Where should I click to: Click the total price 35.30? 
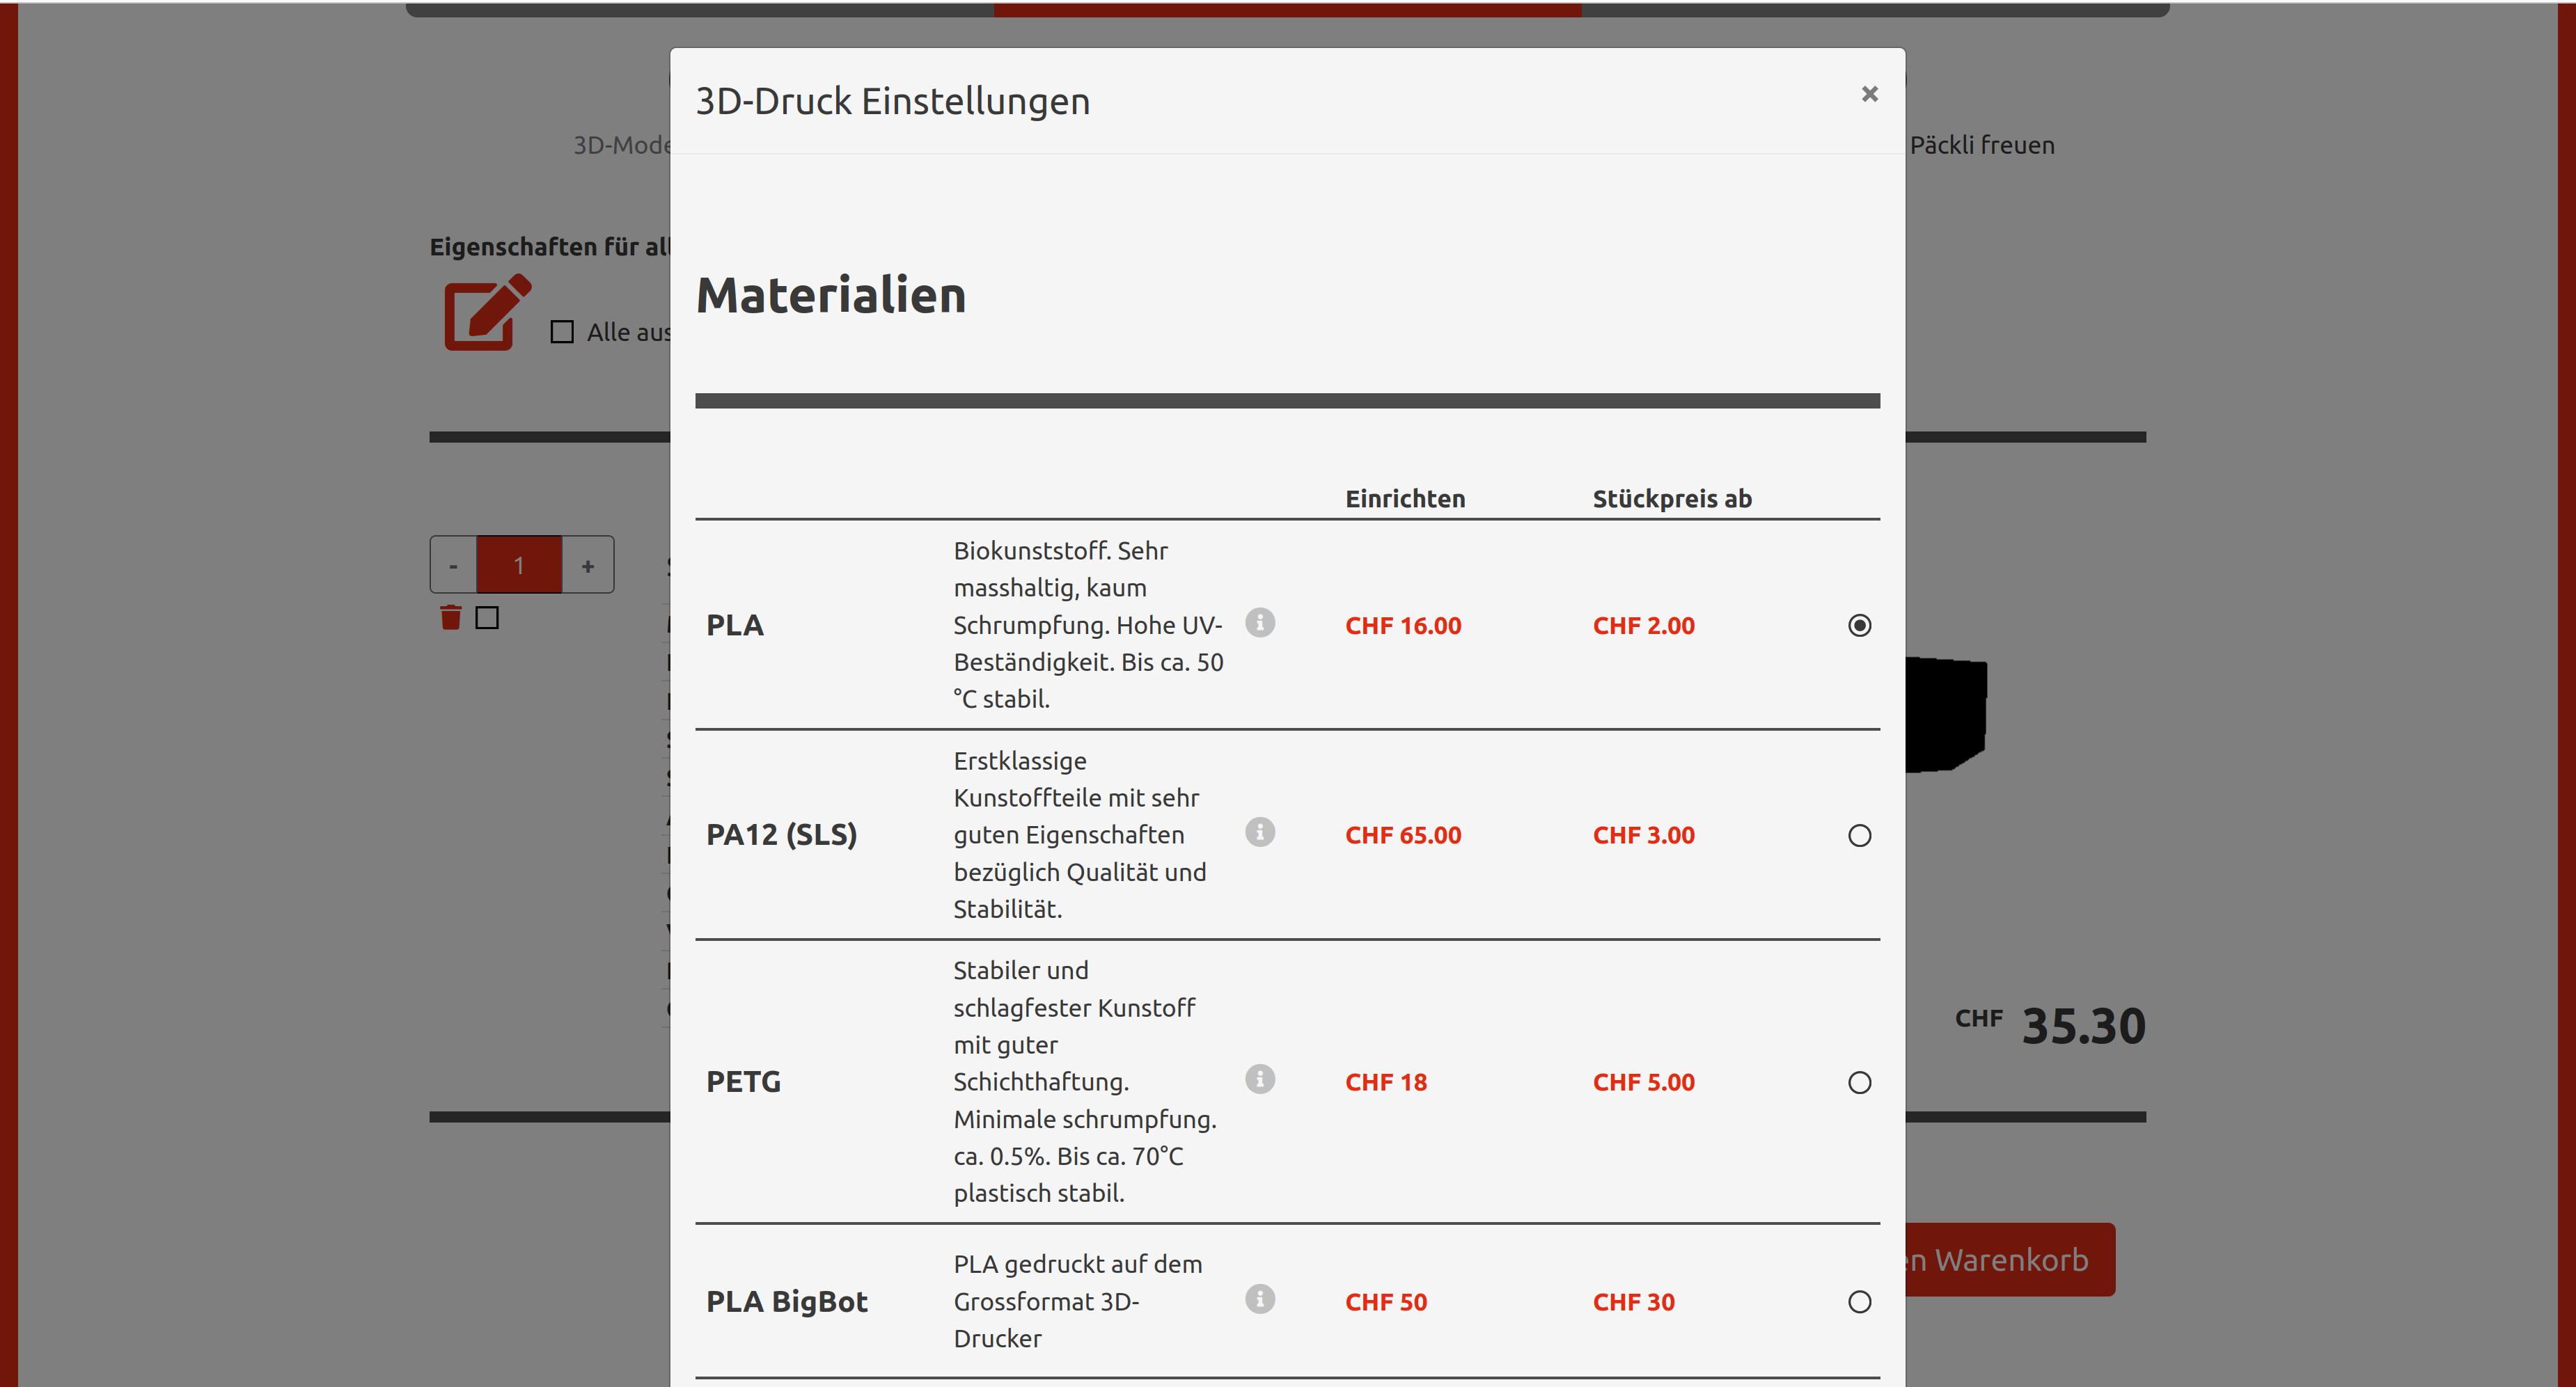tap(2084, 1027)
